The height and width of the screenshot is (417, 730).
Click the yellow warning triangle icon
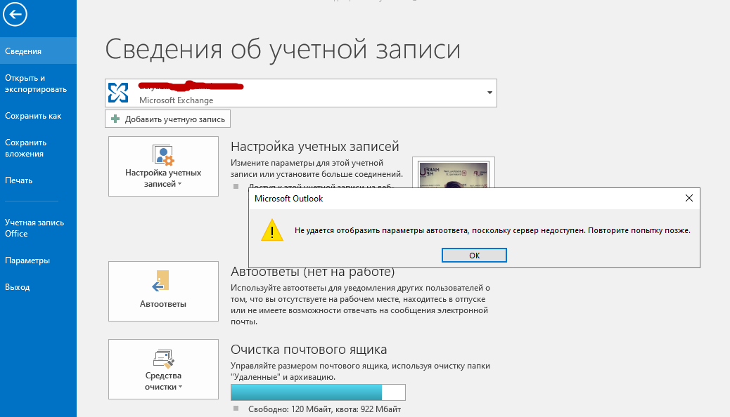click(272, 230)
